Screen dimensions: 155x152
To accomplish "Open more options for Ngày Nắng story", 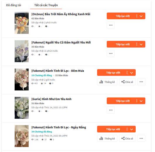I will pos(141,138).
